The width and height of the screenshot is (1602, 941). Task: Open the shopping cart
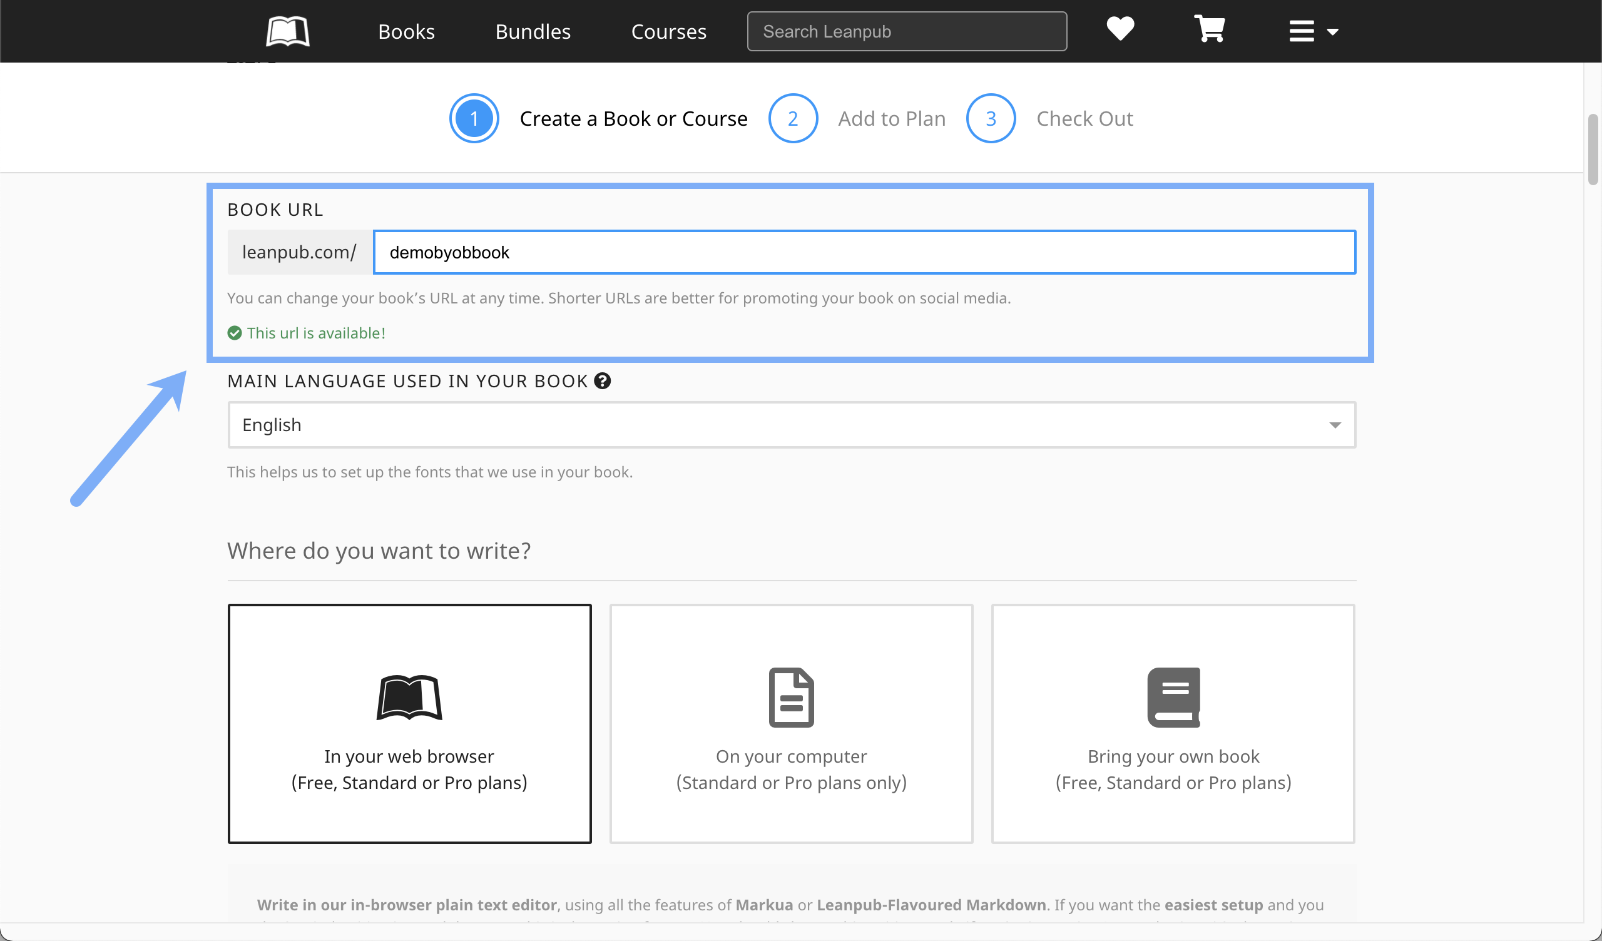click(x=1209, y=29)
